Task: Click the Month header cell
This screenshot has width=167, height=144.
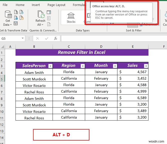Action: pos(101,65)
